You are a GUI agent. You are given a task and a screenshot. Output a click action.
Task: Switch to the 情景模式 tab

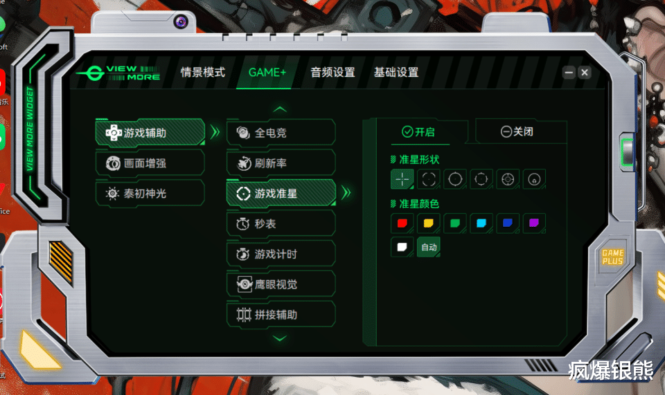[203, 73]
